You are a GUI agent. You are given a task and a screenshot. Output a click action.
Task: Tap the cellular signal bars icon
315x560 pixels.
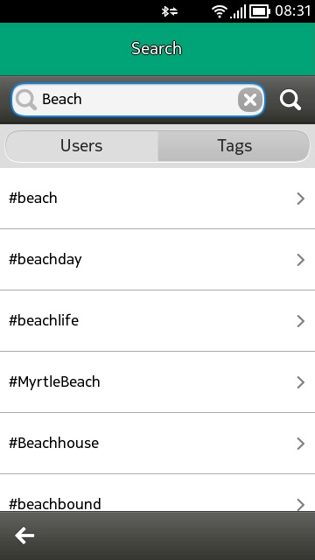pos(238,11)
